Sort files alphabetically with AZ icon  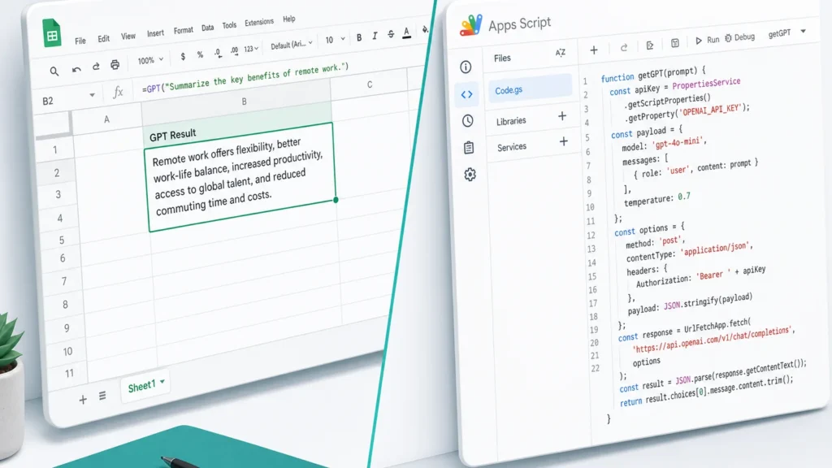(561, 52)
